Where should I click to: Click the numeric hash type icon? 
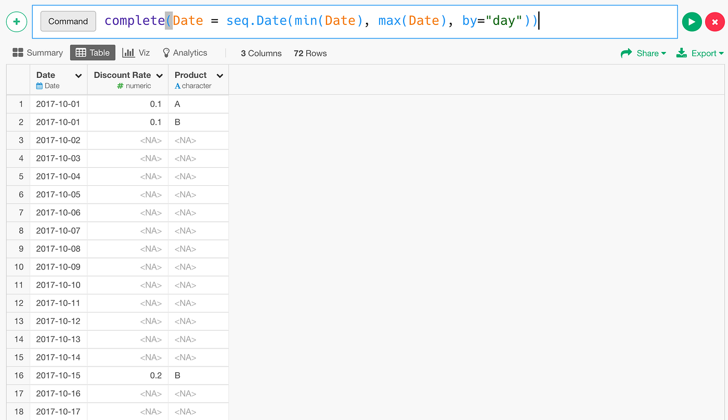point(121,86)
